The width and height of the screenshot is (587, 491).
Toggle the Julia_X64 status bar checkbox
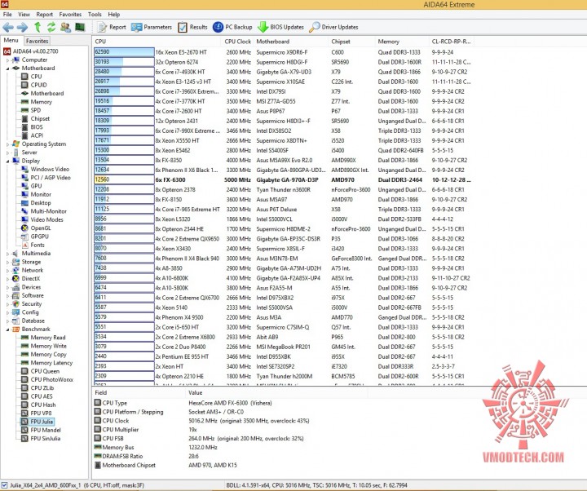click(4, 485)
